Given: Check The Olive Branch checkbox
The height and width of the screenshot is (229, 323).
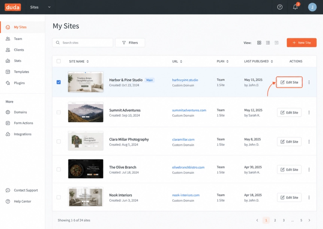Looking at the screenshot, I should [59, 169].
